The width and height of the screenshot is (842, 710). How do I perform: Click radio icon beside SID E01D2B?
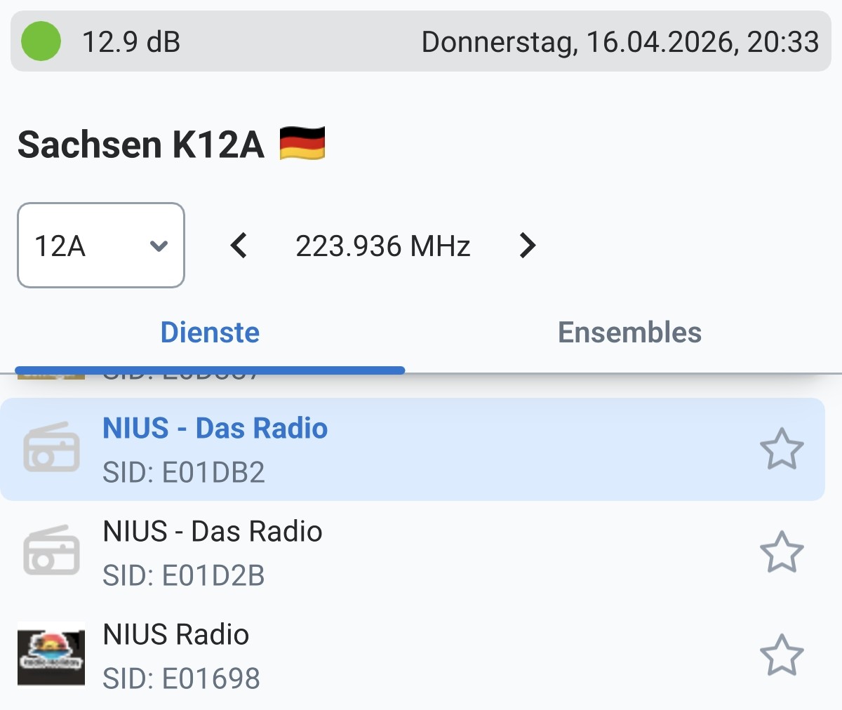pos(51,551)
